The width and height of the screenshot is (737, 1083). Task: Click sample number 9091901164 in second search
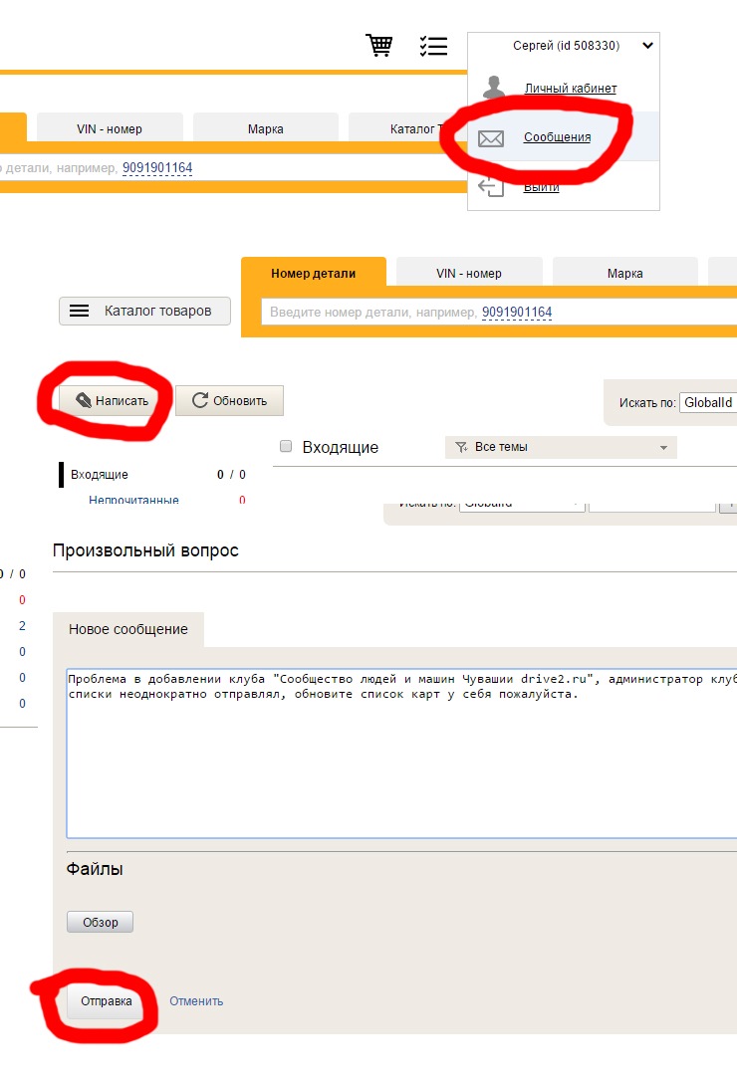(x=517, y=313)
